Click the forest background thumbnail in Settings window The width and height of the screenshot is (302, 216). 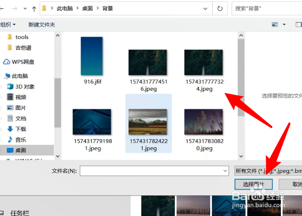158,206
